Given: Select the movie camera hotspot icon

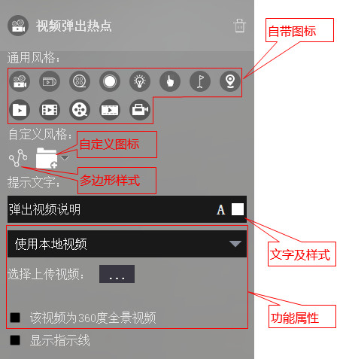Looking at the screenshot, I should click(20, 81).
